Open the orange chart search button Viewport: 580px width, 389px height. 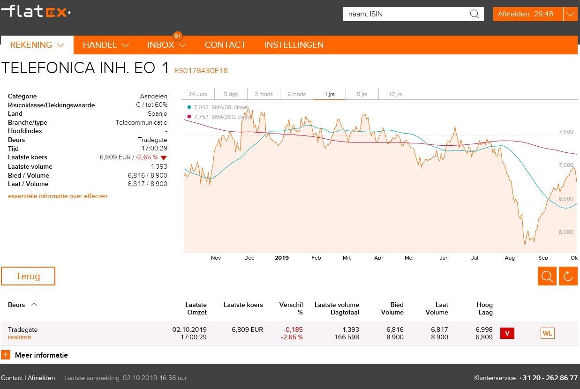coord(547,276)
